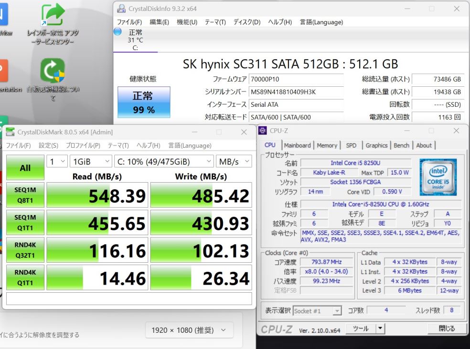Open ファイル(F) menu in CrystalDiskMark
Viewport: 470px width, 349px height.
[18, 145]
